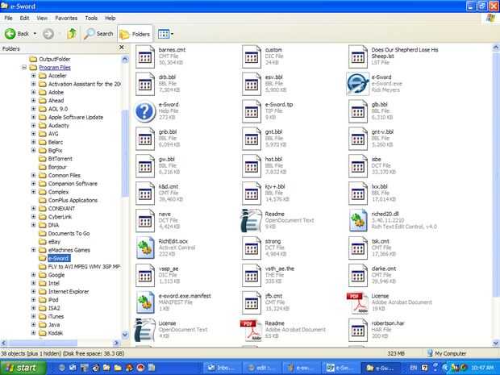Screen dimensions: 500x375
Task: Select the barnes.cmt file icon
Action: tap(145, 56)
